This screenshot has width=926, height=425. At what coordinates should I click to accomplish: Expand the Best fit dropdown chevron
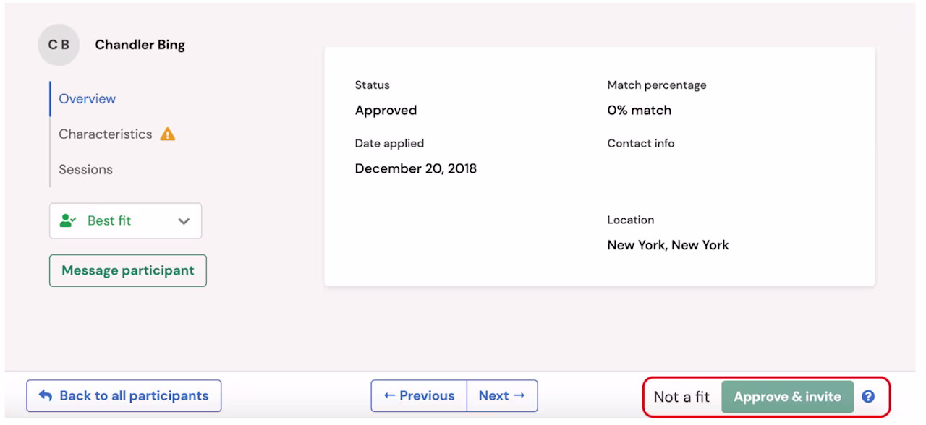[x=184, y=221]
